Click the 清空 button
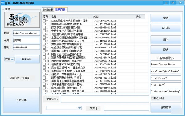The width and height of the screenshot is (185, 116). click(x=166, y=40)
